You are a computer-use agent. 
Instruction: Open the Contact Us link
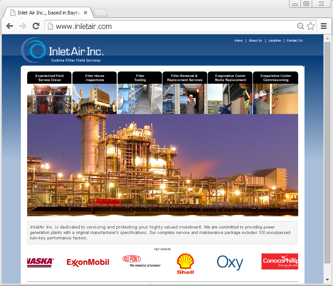[295, 41]
